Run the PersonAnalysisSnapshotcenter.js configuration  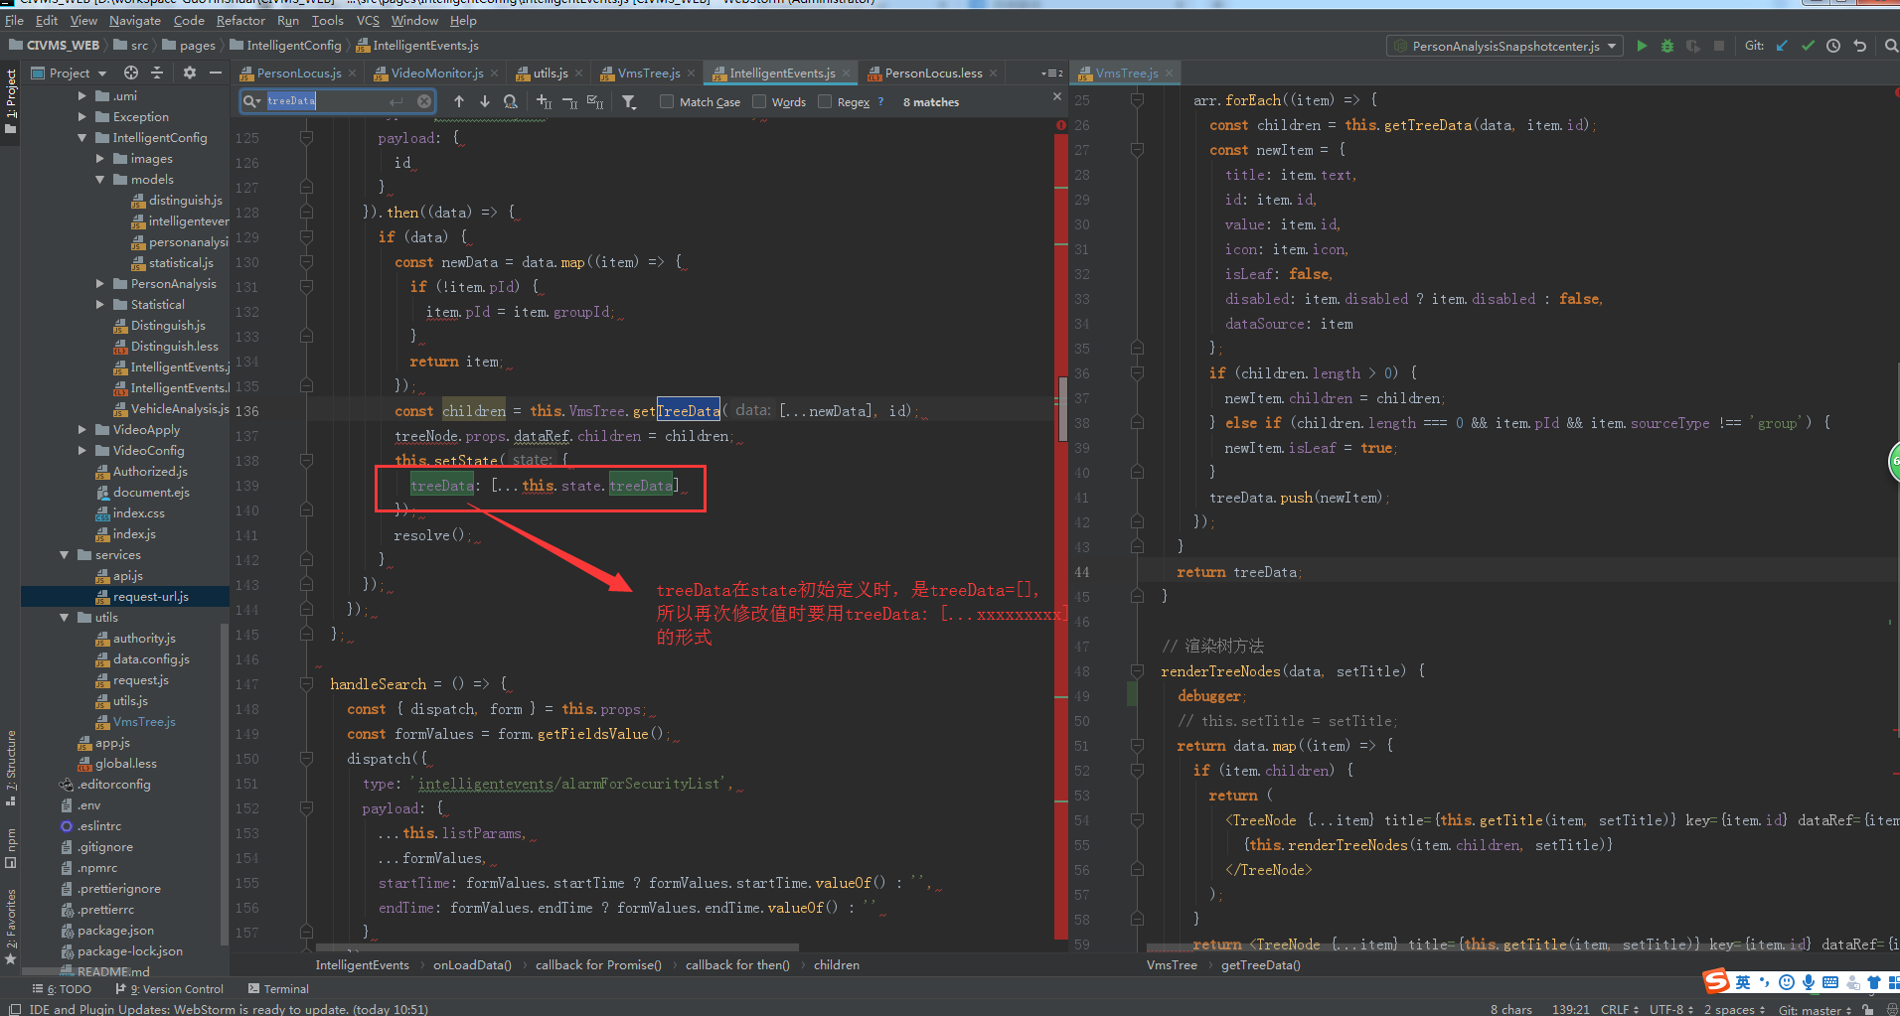pos(1641,46)
